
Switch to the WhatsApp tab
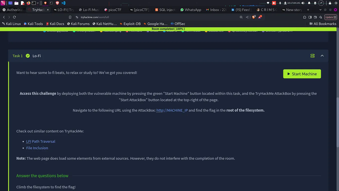(x=191, y=10)
